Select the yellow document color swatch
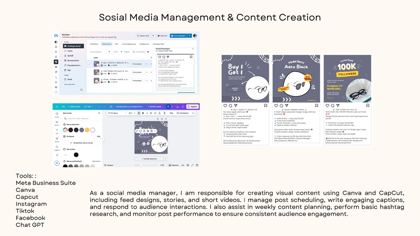 87,130
